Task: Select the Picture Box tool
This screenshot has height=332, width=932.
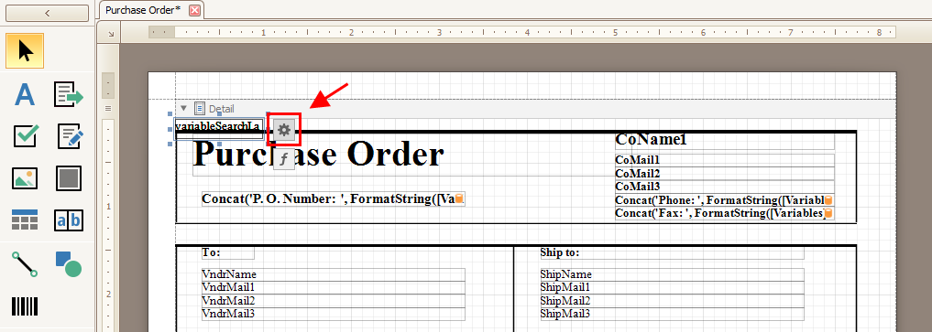Action: pos(25,177)
